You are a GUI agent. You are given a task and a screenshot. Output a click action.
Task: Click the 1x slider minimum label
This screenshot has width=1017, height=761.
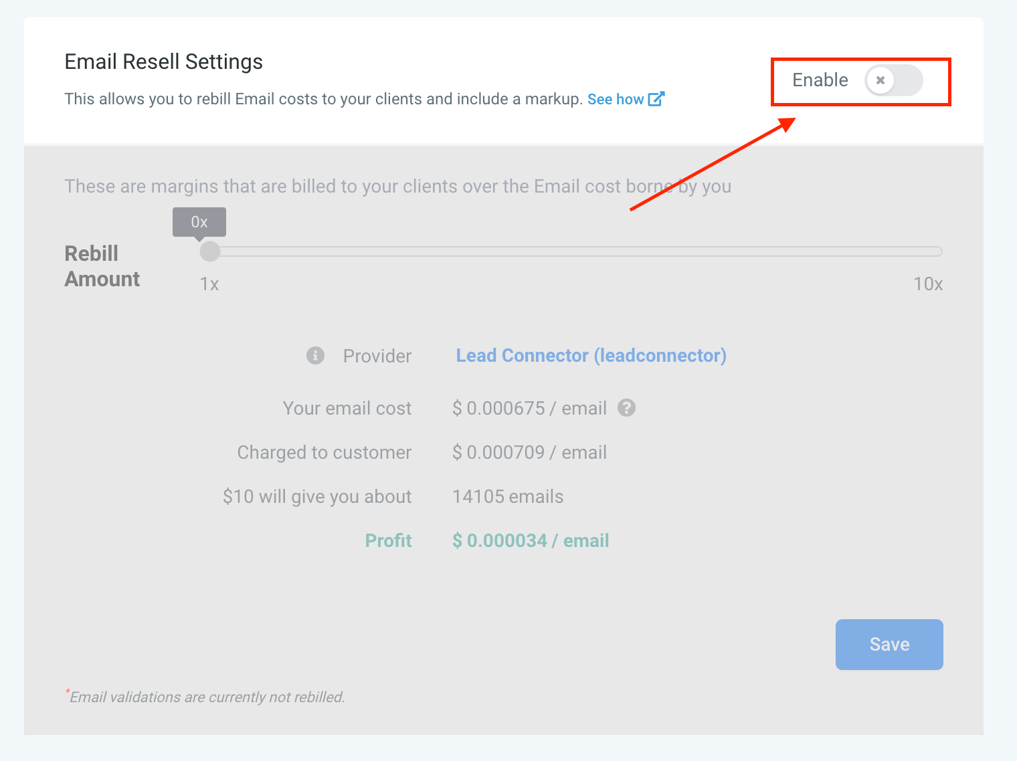(x=209, y=284)
